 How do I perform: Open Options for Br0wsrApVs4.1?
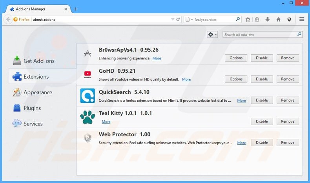pyautogui.click(x=236, y=58)
